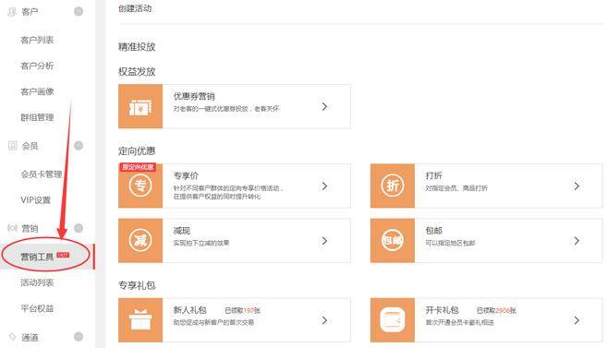Click the 会员 section icon in sidebar
Screen dimensions: 608x348
tap(12, 146)
